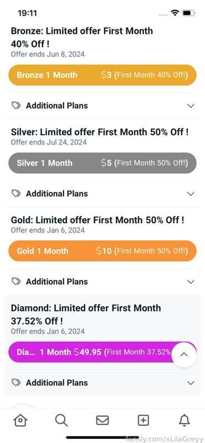The height and width of the screenshot is (443, 205).
Task: Expand Additional Plans chevron under Bronze
Action: [191, 106]
